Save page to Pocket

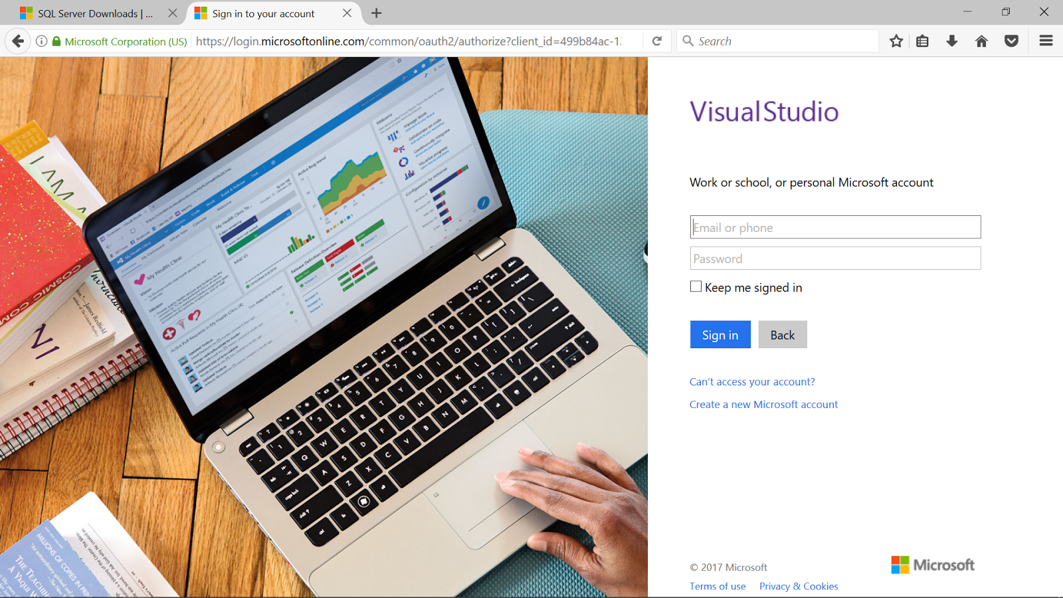point(1011,41)
